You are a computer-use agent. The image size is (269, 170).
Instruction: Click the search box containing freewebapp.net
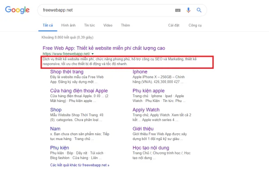pos(106,10)
